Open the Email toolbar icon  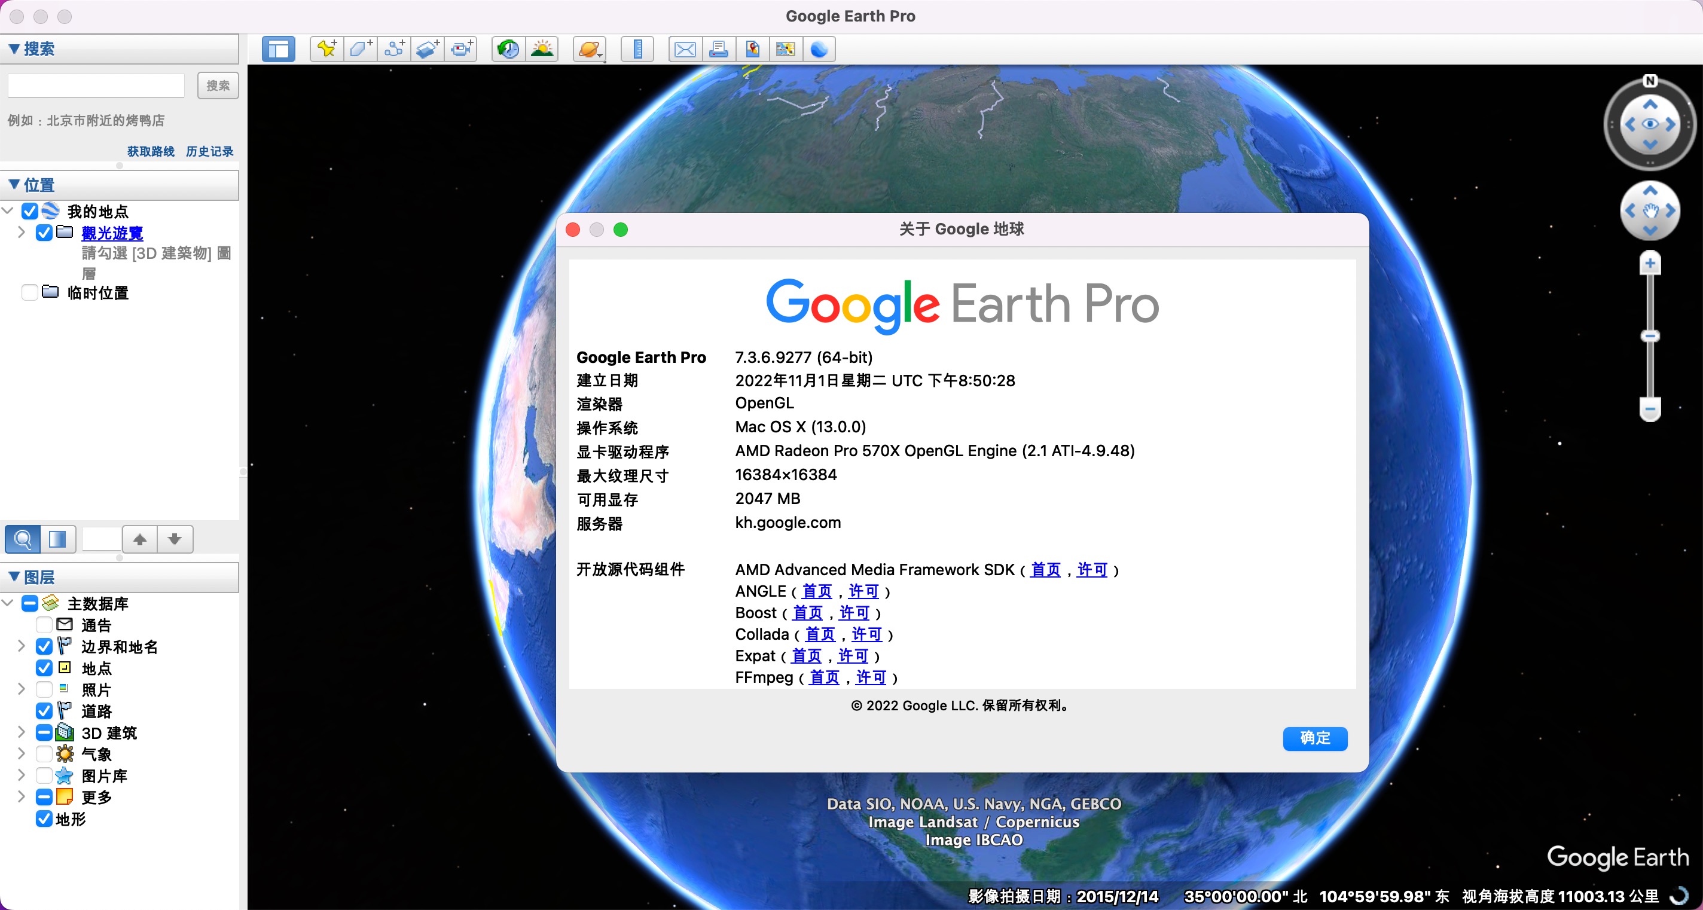tap(684, 49)
